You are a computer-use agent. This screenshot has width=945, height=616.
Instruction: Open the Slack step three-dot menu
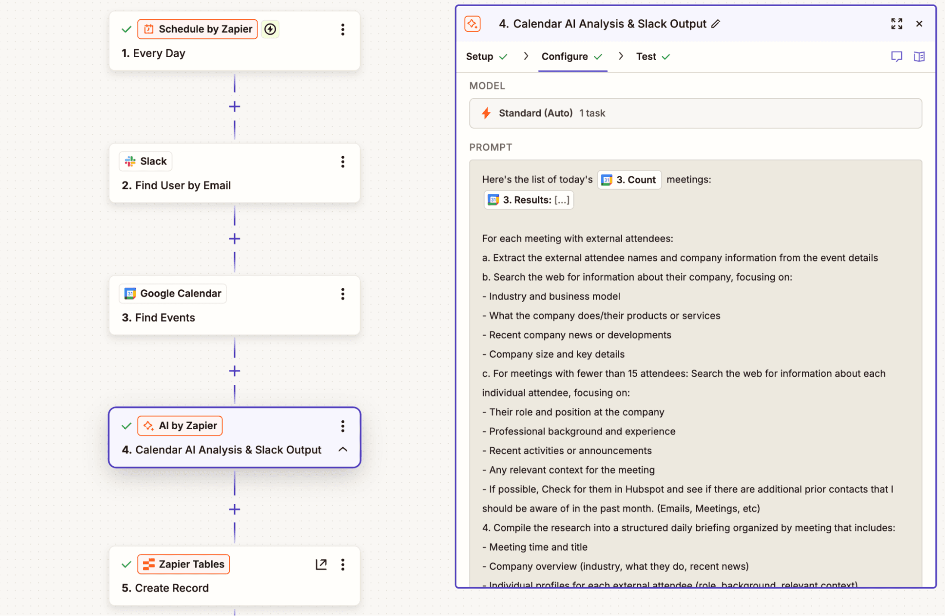(x=343, y=162)
